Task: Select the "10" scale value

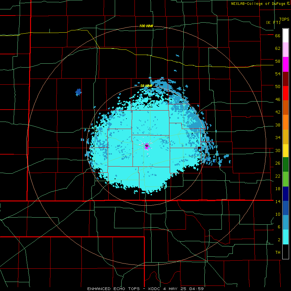Action: (278, 214)
